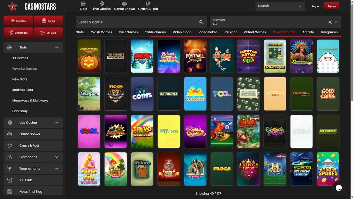Open Megaways & Multiways in sidebar
The image size is (354, 199).
(30, 101)
